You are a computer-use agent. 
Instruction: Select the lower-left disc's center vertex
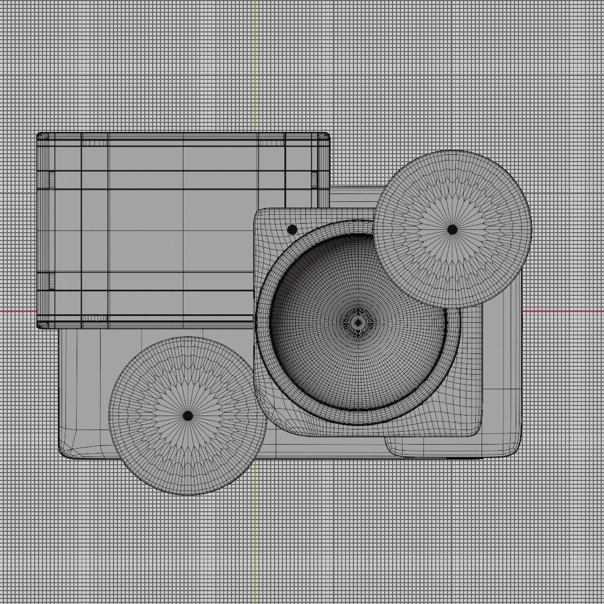click(187, 416)
